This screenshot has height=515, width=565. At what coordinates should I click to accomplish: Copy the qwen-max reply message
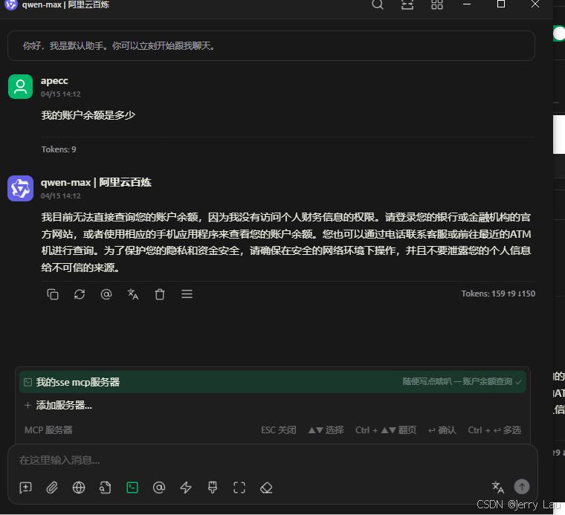pos(53,294)
